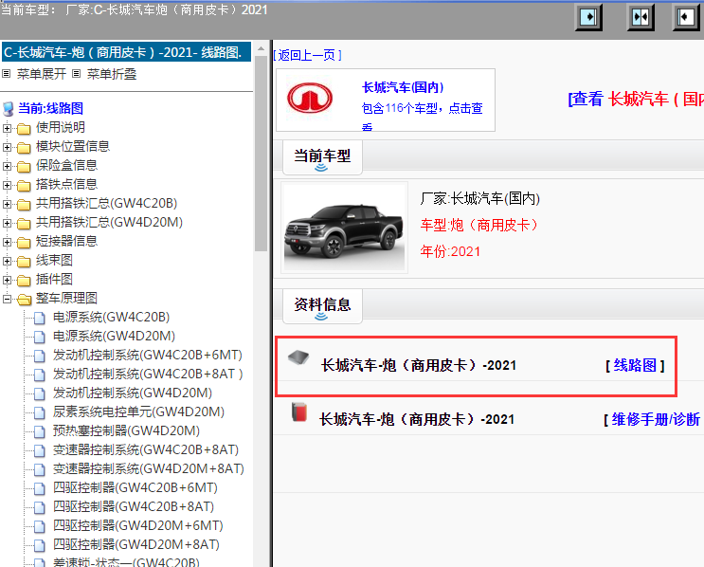The width and height of the screenshot is (704, 567).
Task: Click the folder icon of 搭铁点信息
Action: point(24,185)
